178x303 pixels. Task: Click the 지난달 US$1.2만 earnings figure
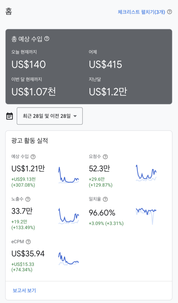tap(108, 92)
